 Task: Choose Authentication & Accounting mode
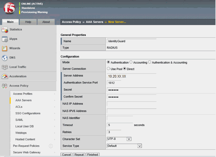[x=150, y=62]
